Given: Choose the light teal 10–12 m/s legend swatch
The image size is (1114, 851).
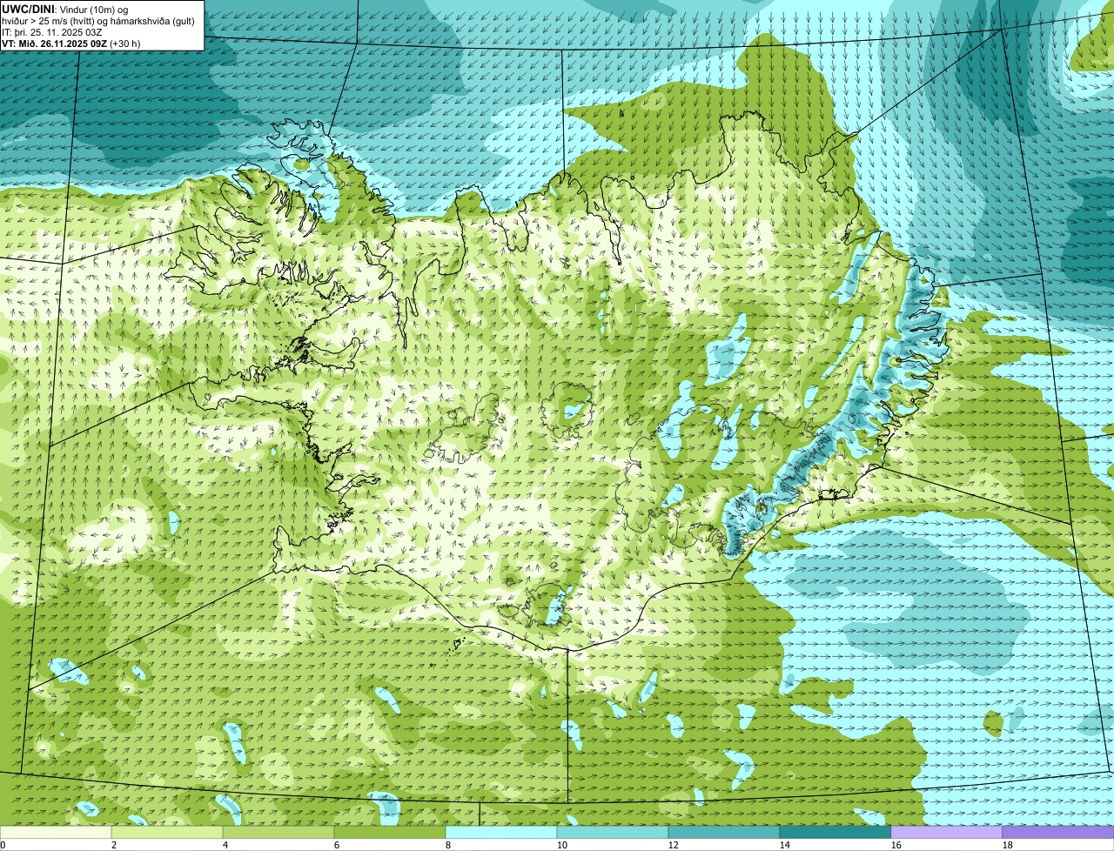Looking at the screenshot, I should pyautogui.click(x=613, y=832).
